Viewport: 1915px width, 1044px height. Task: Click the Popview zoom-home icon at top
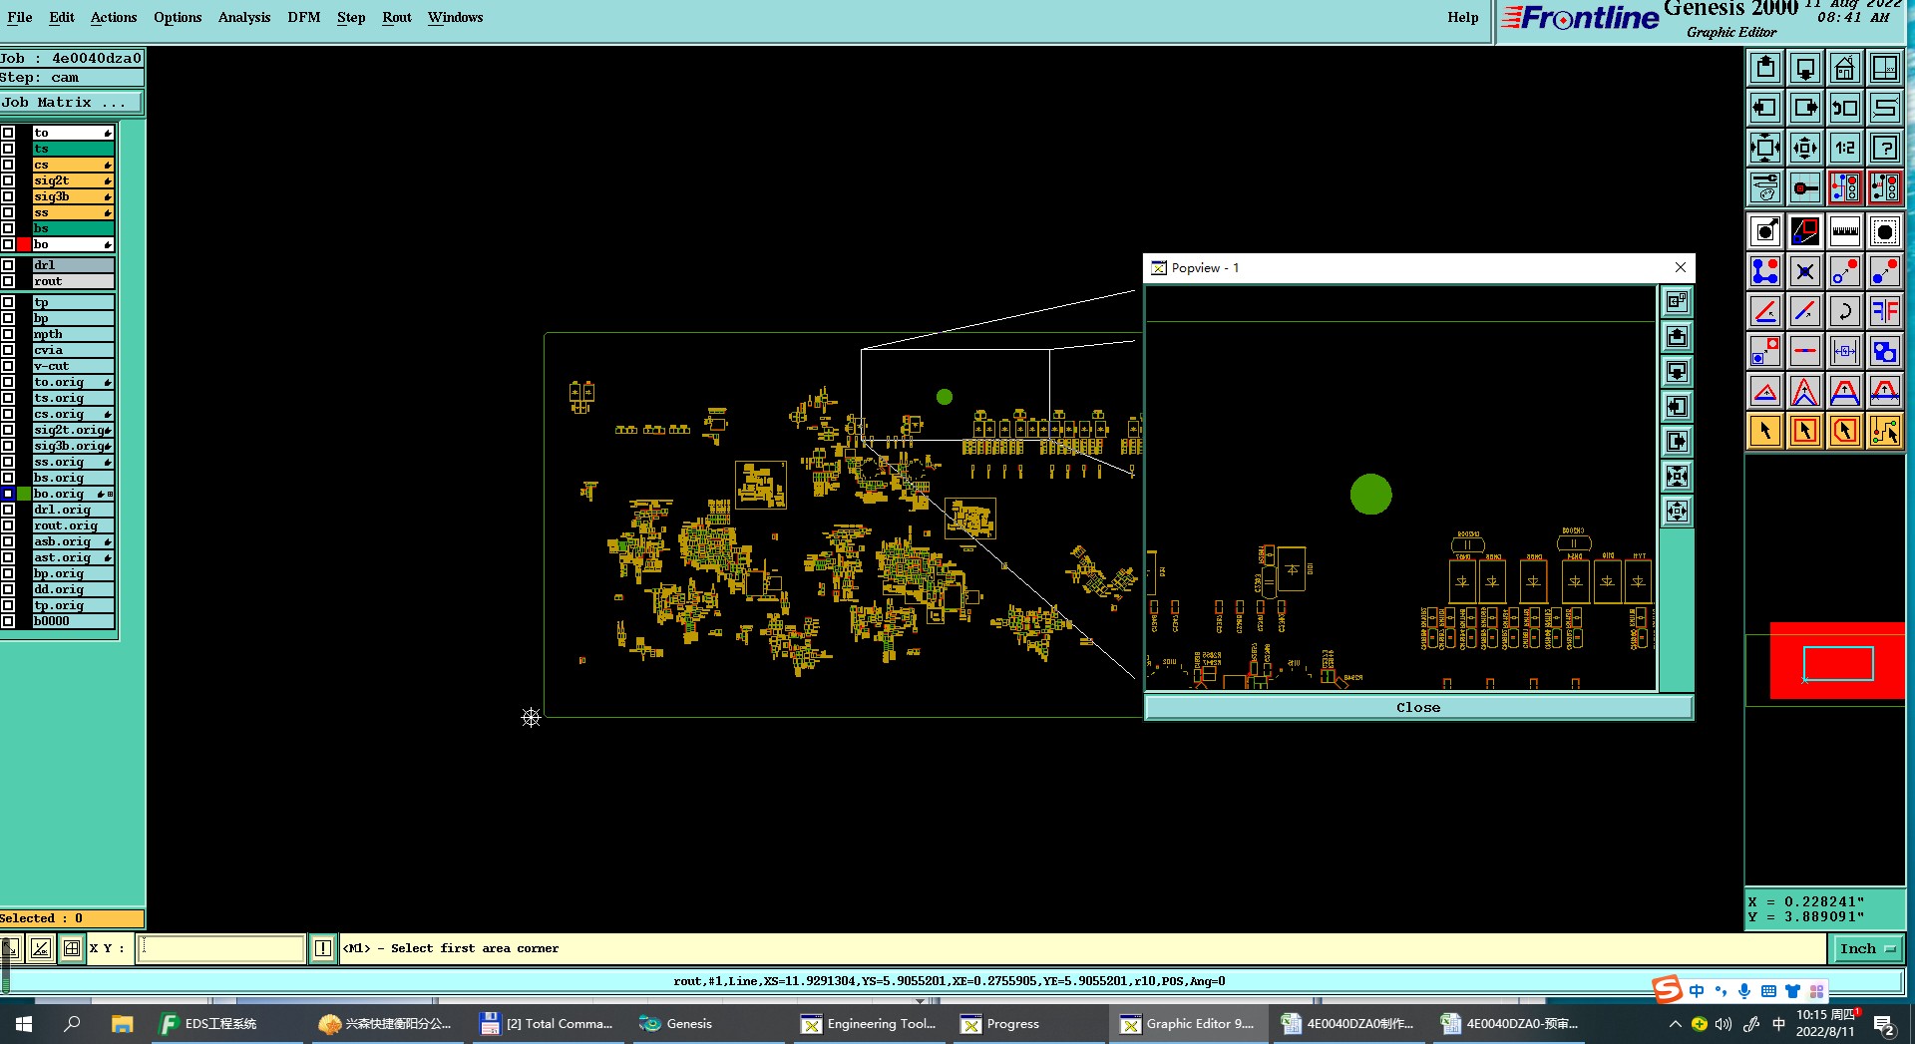[1677, 301]
